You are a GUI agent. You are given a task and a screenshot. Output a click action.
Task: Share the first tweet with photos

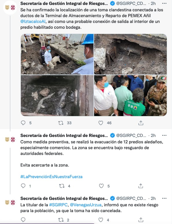click(x=141, y=123)
